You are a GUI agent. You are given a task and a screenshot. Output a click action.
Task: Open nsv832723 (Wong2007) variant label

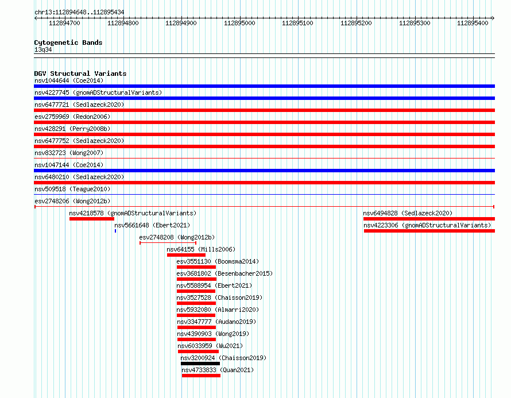[x=69, y=153]
